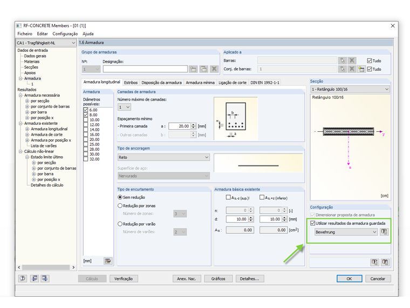Click the icon next to Bewehrung dropdown

pos(384,232)
